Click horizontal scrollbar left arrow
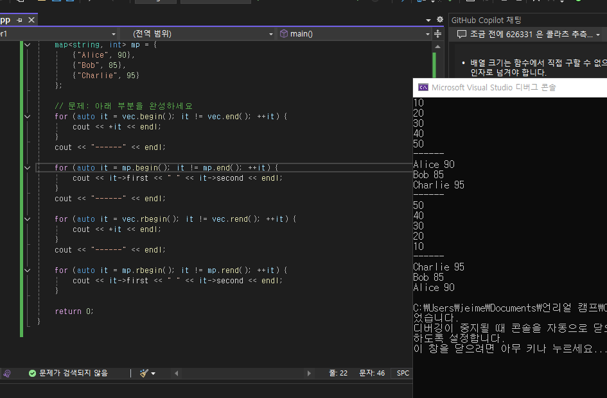This screenshot has height=398, width=607. [177, 373]
